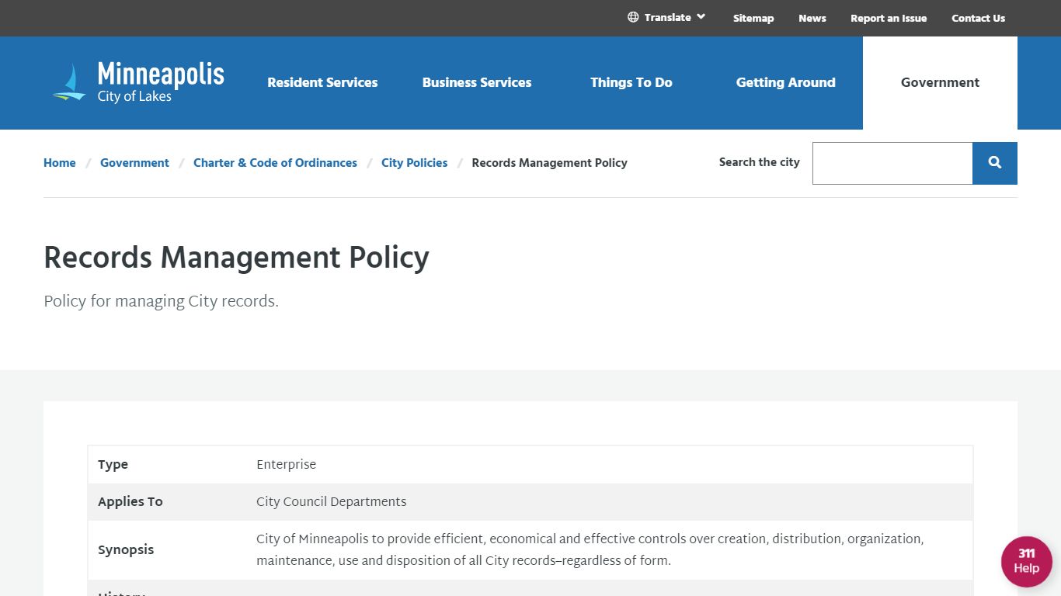1061x596 pixels.
Task: Click the Minneapolis sailboat logo icon
Action: 70,82
